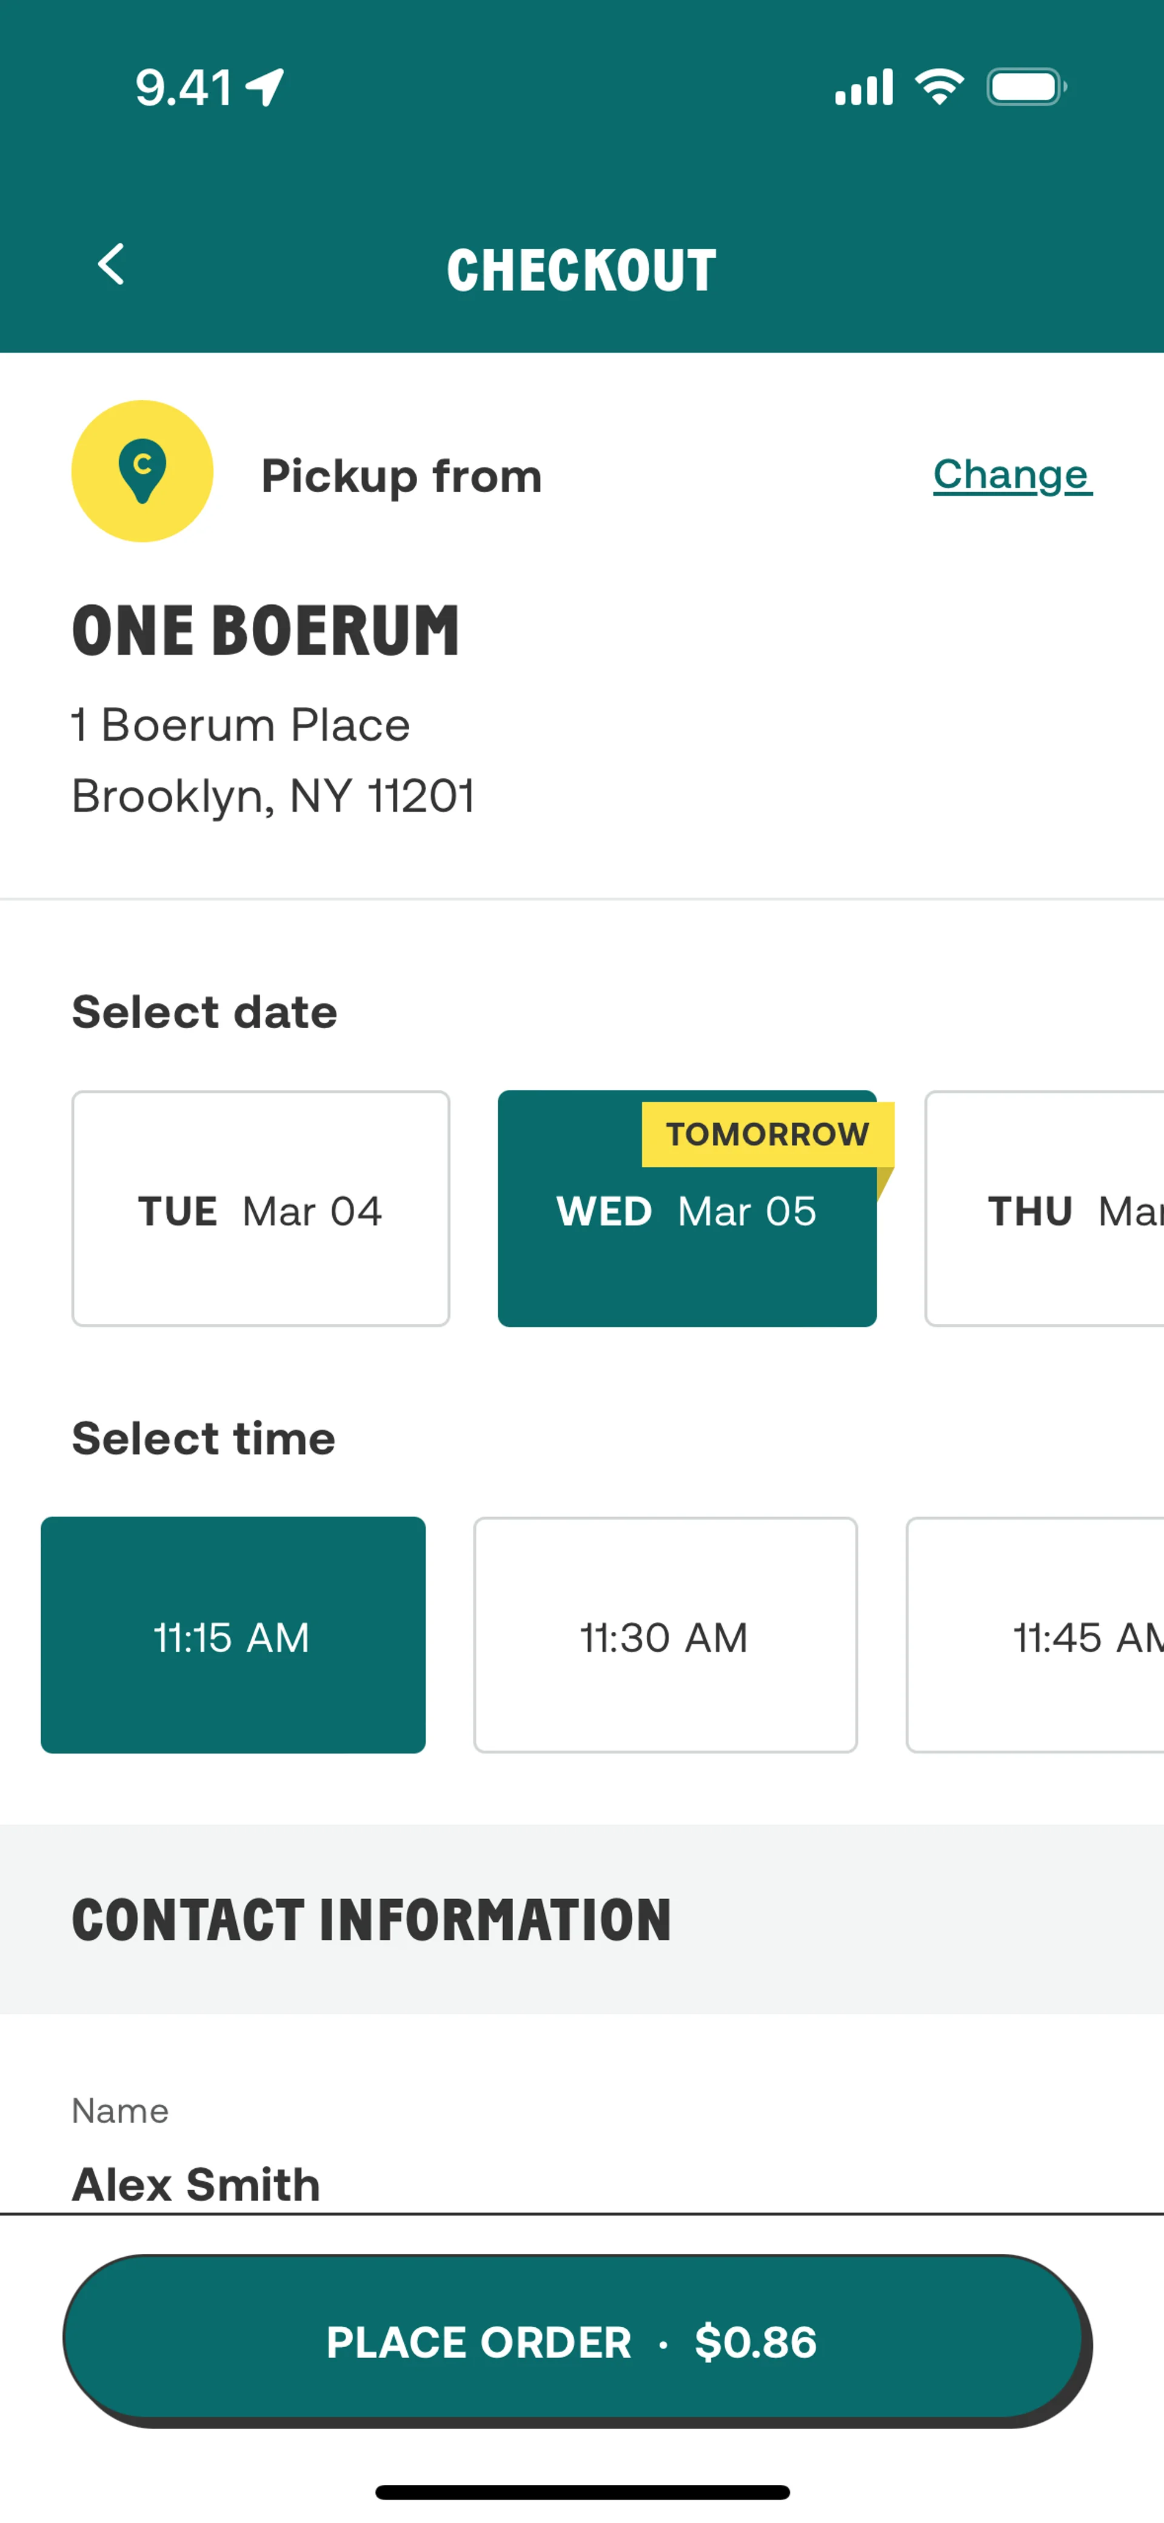1164x2523 pixels.
Task: Tap the Contact Information section header
Action: [x=372, y=1920]
